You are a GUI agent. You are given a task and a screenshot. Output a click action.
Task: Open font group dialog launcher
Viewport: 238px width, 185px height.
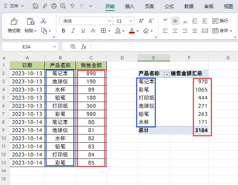[155, 37]
